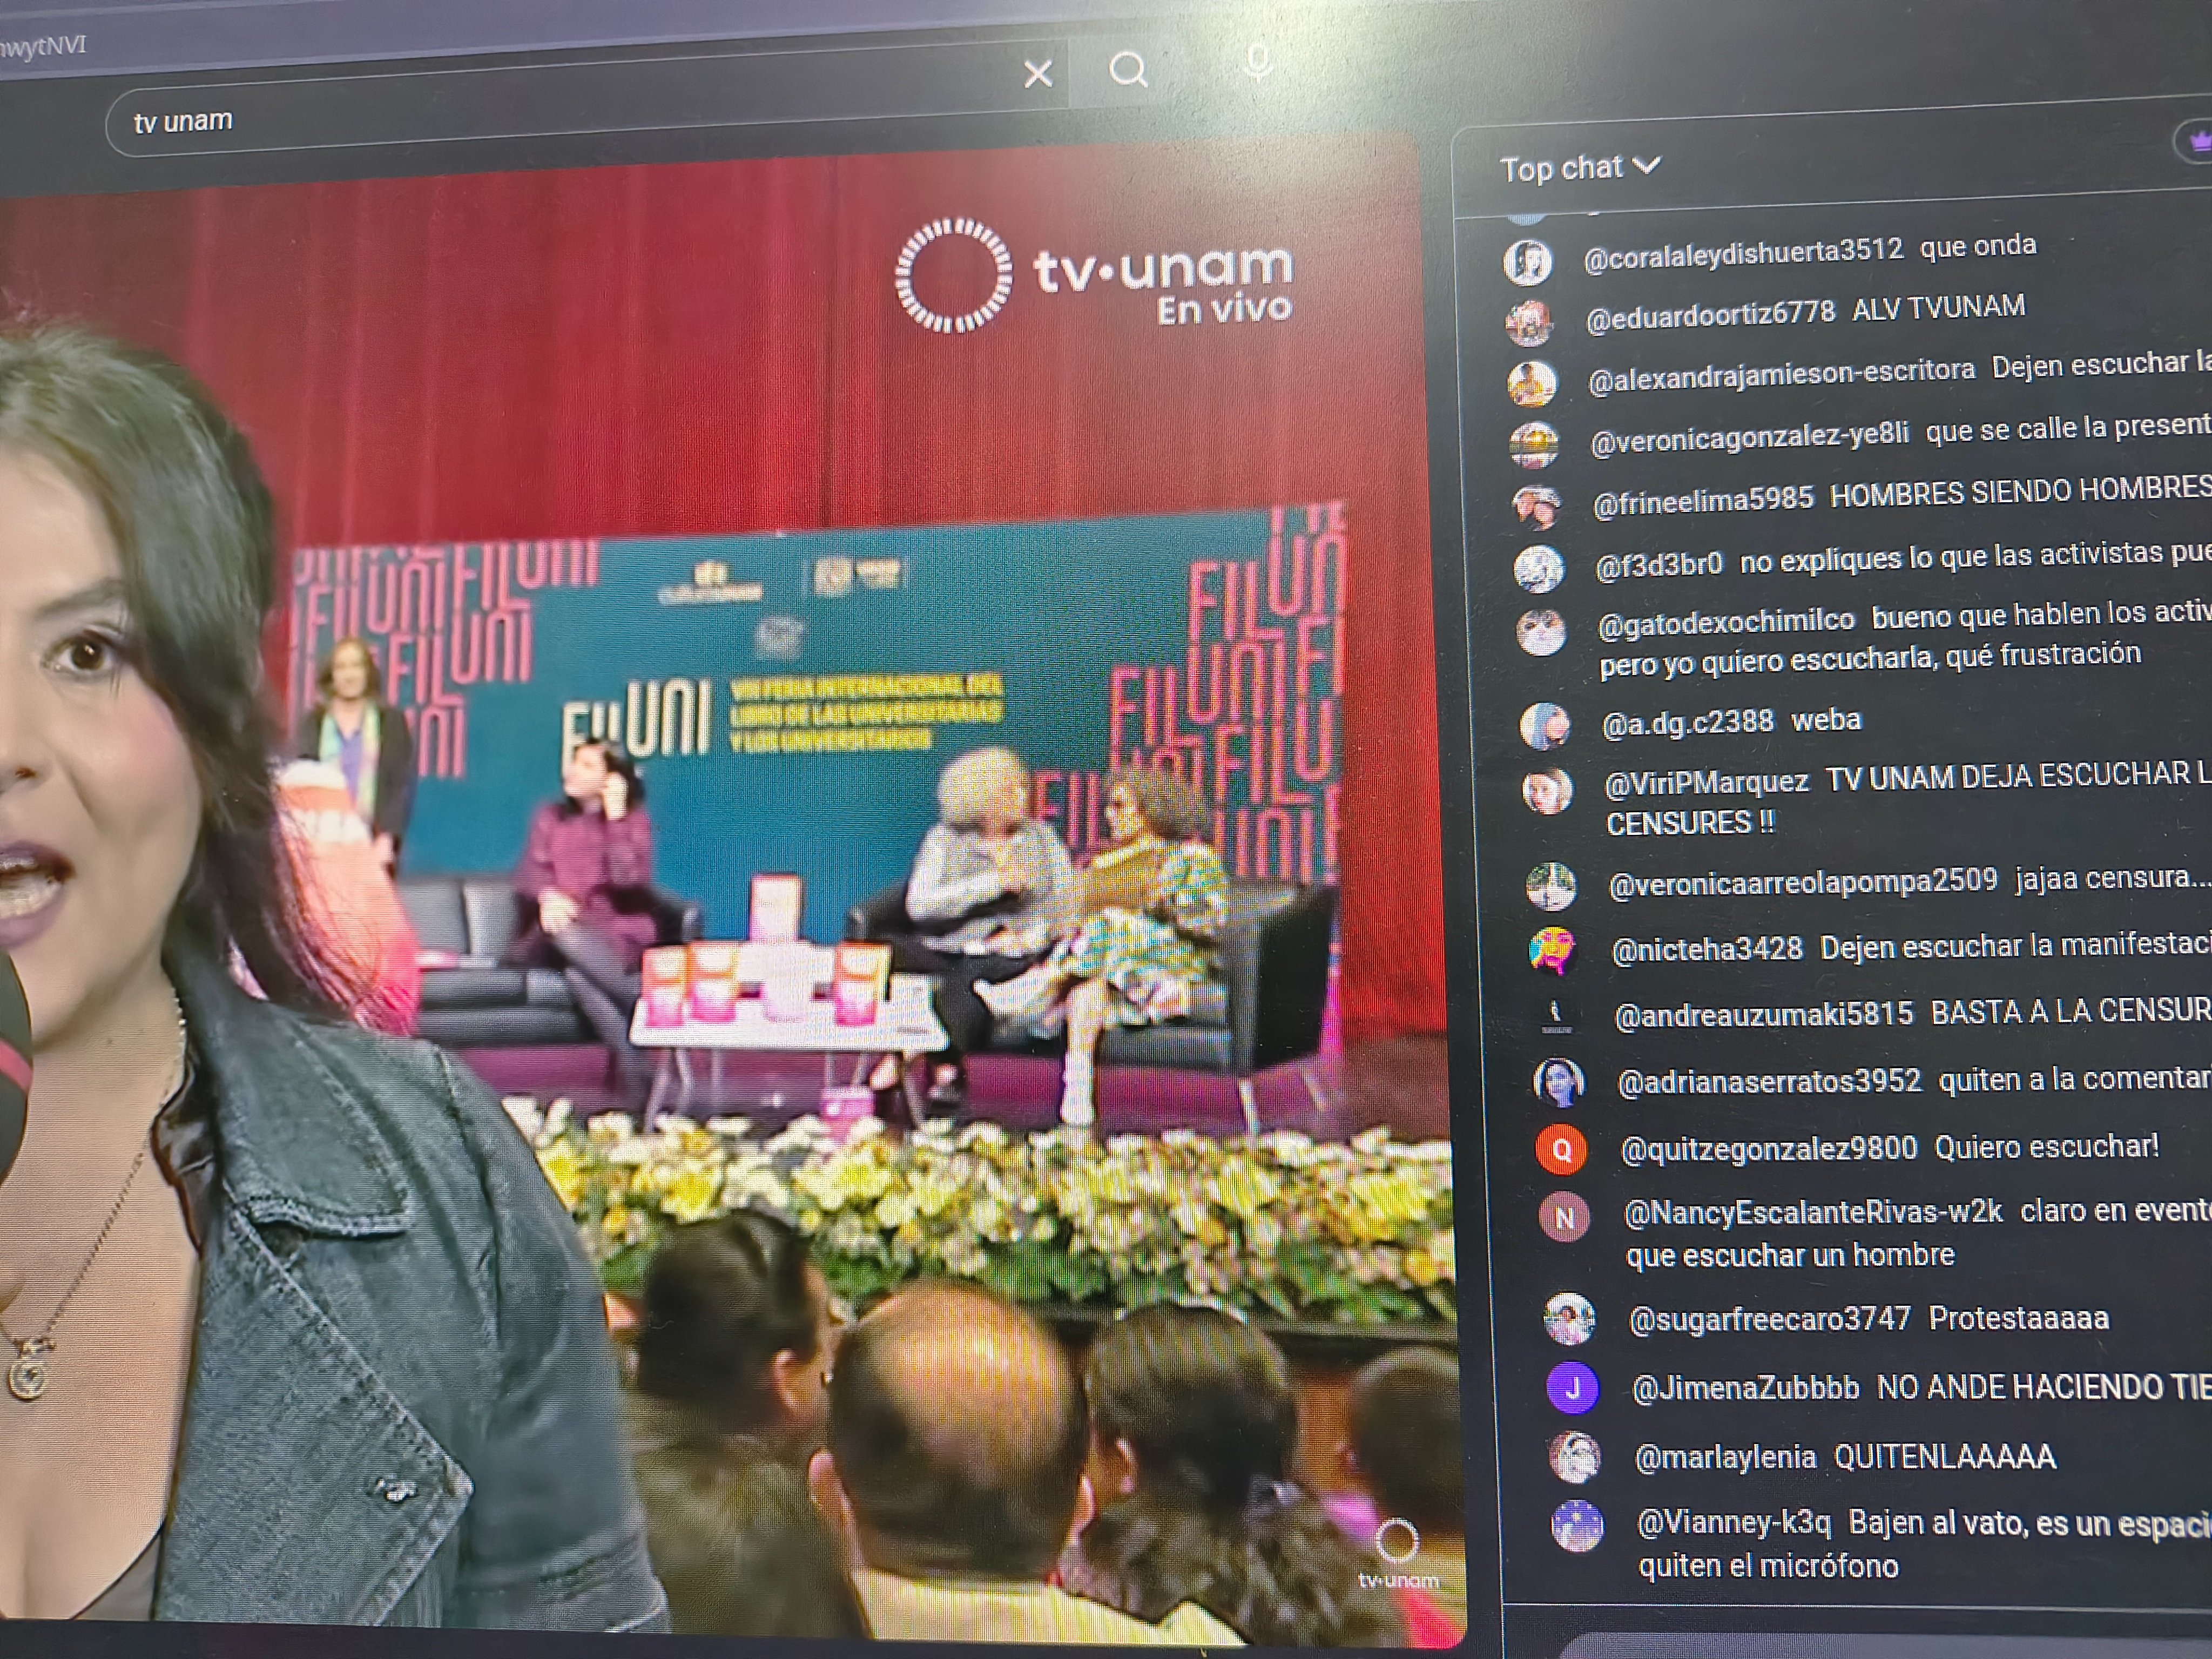This screenshot has width=2212, height=1659.
Task: Select the 'HOMBRES SIENDO HOMBRES' message text
Action: tap(2021, 491)
